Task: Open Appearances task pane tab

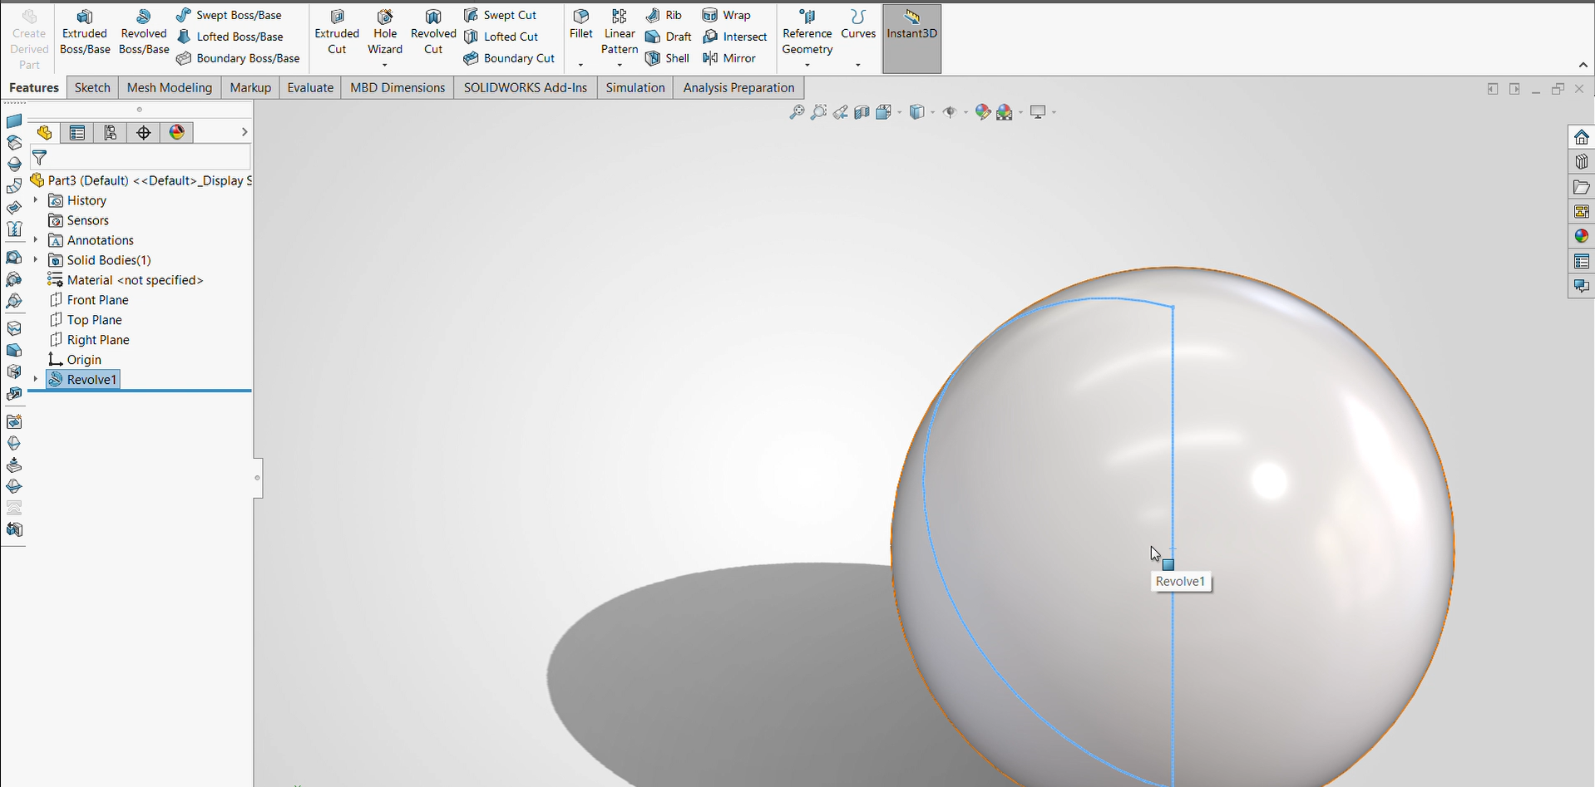Action: click(1581, 237)
